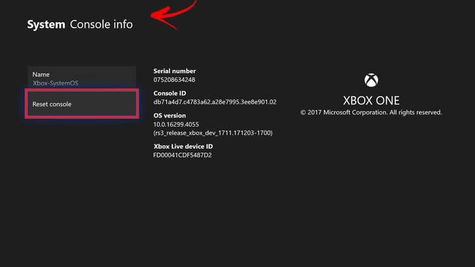Click the OS version label

(170, 115)
